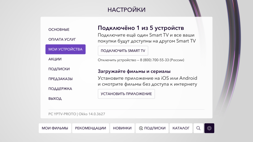Go to АКЦИИ in sidebar
The height and width of the screenshot is (142, 253).
pos(55,59)
